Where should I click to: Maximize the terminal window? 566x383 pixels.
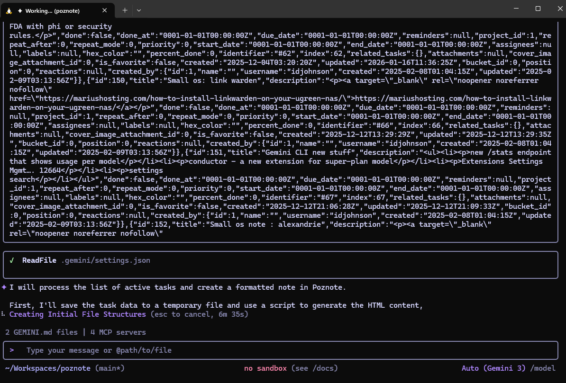pos(538,9)
